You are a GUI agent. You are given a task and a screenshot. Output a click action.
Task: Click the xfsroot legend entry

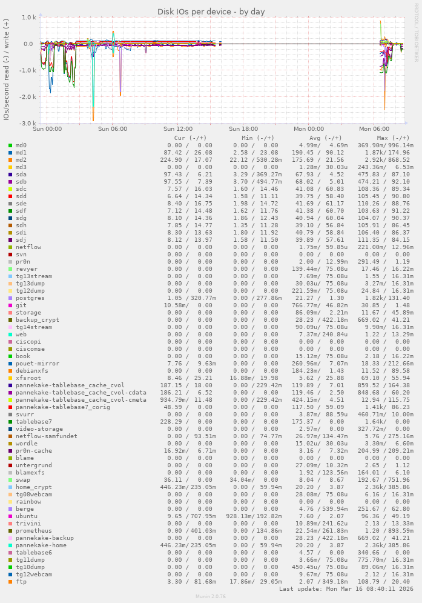28,378
